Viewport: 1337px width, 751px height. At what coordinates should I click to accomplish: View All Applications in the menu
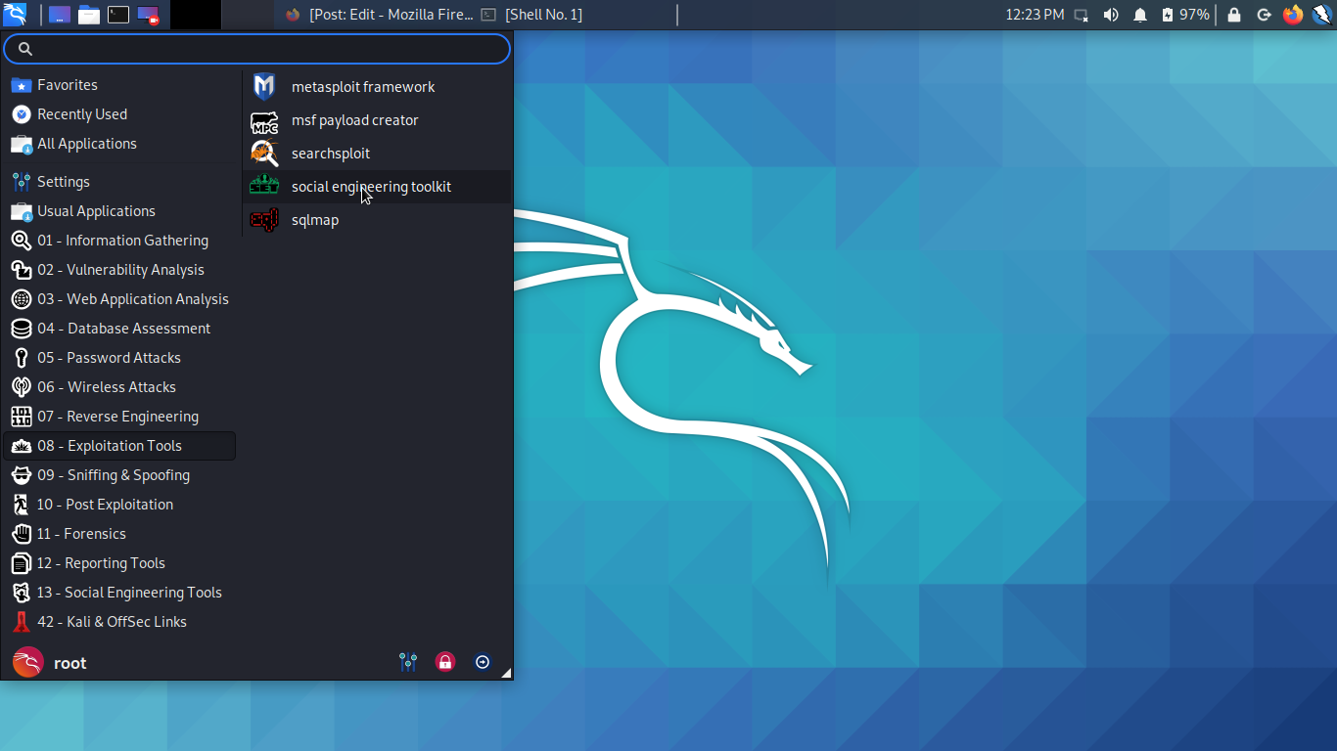pos(85,144)
